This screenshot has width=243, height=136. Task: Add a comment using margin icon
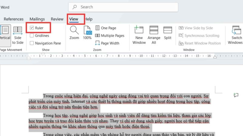(236, 95)
